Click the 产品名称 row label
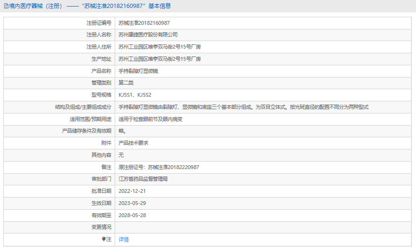Image resolution: width=416 pixels, height=247 pixels. tap(101, 71)
